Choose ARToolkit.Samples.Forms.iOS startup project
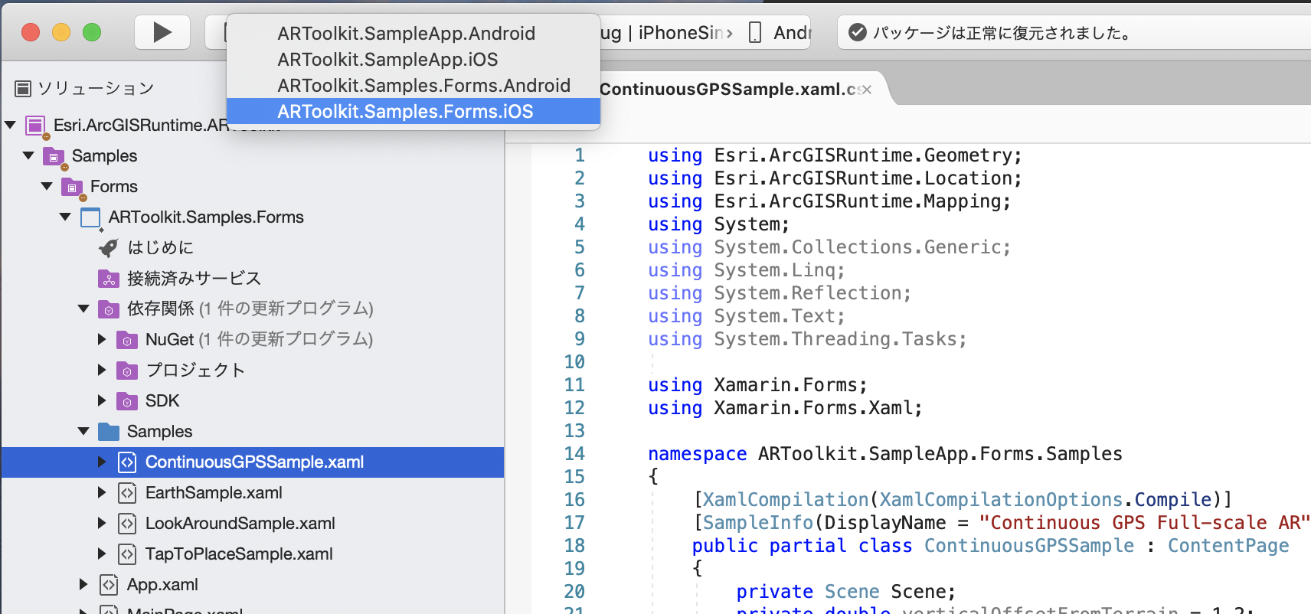The width and height of the screenshot is (1311, 614). (x=414, y=112)
